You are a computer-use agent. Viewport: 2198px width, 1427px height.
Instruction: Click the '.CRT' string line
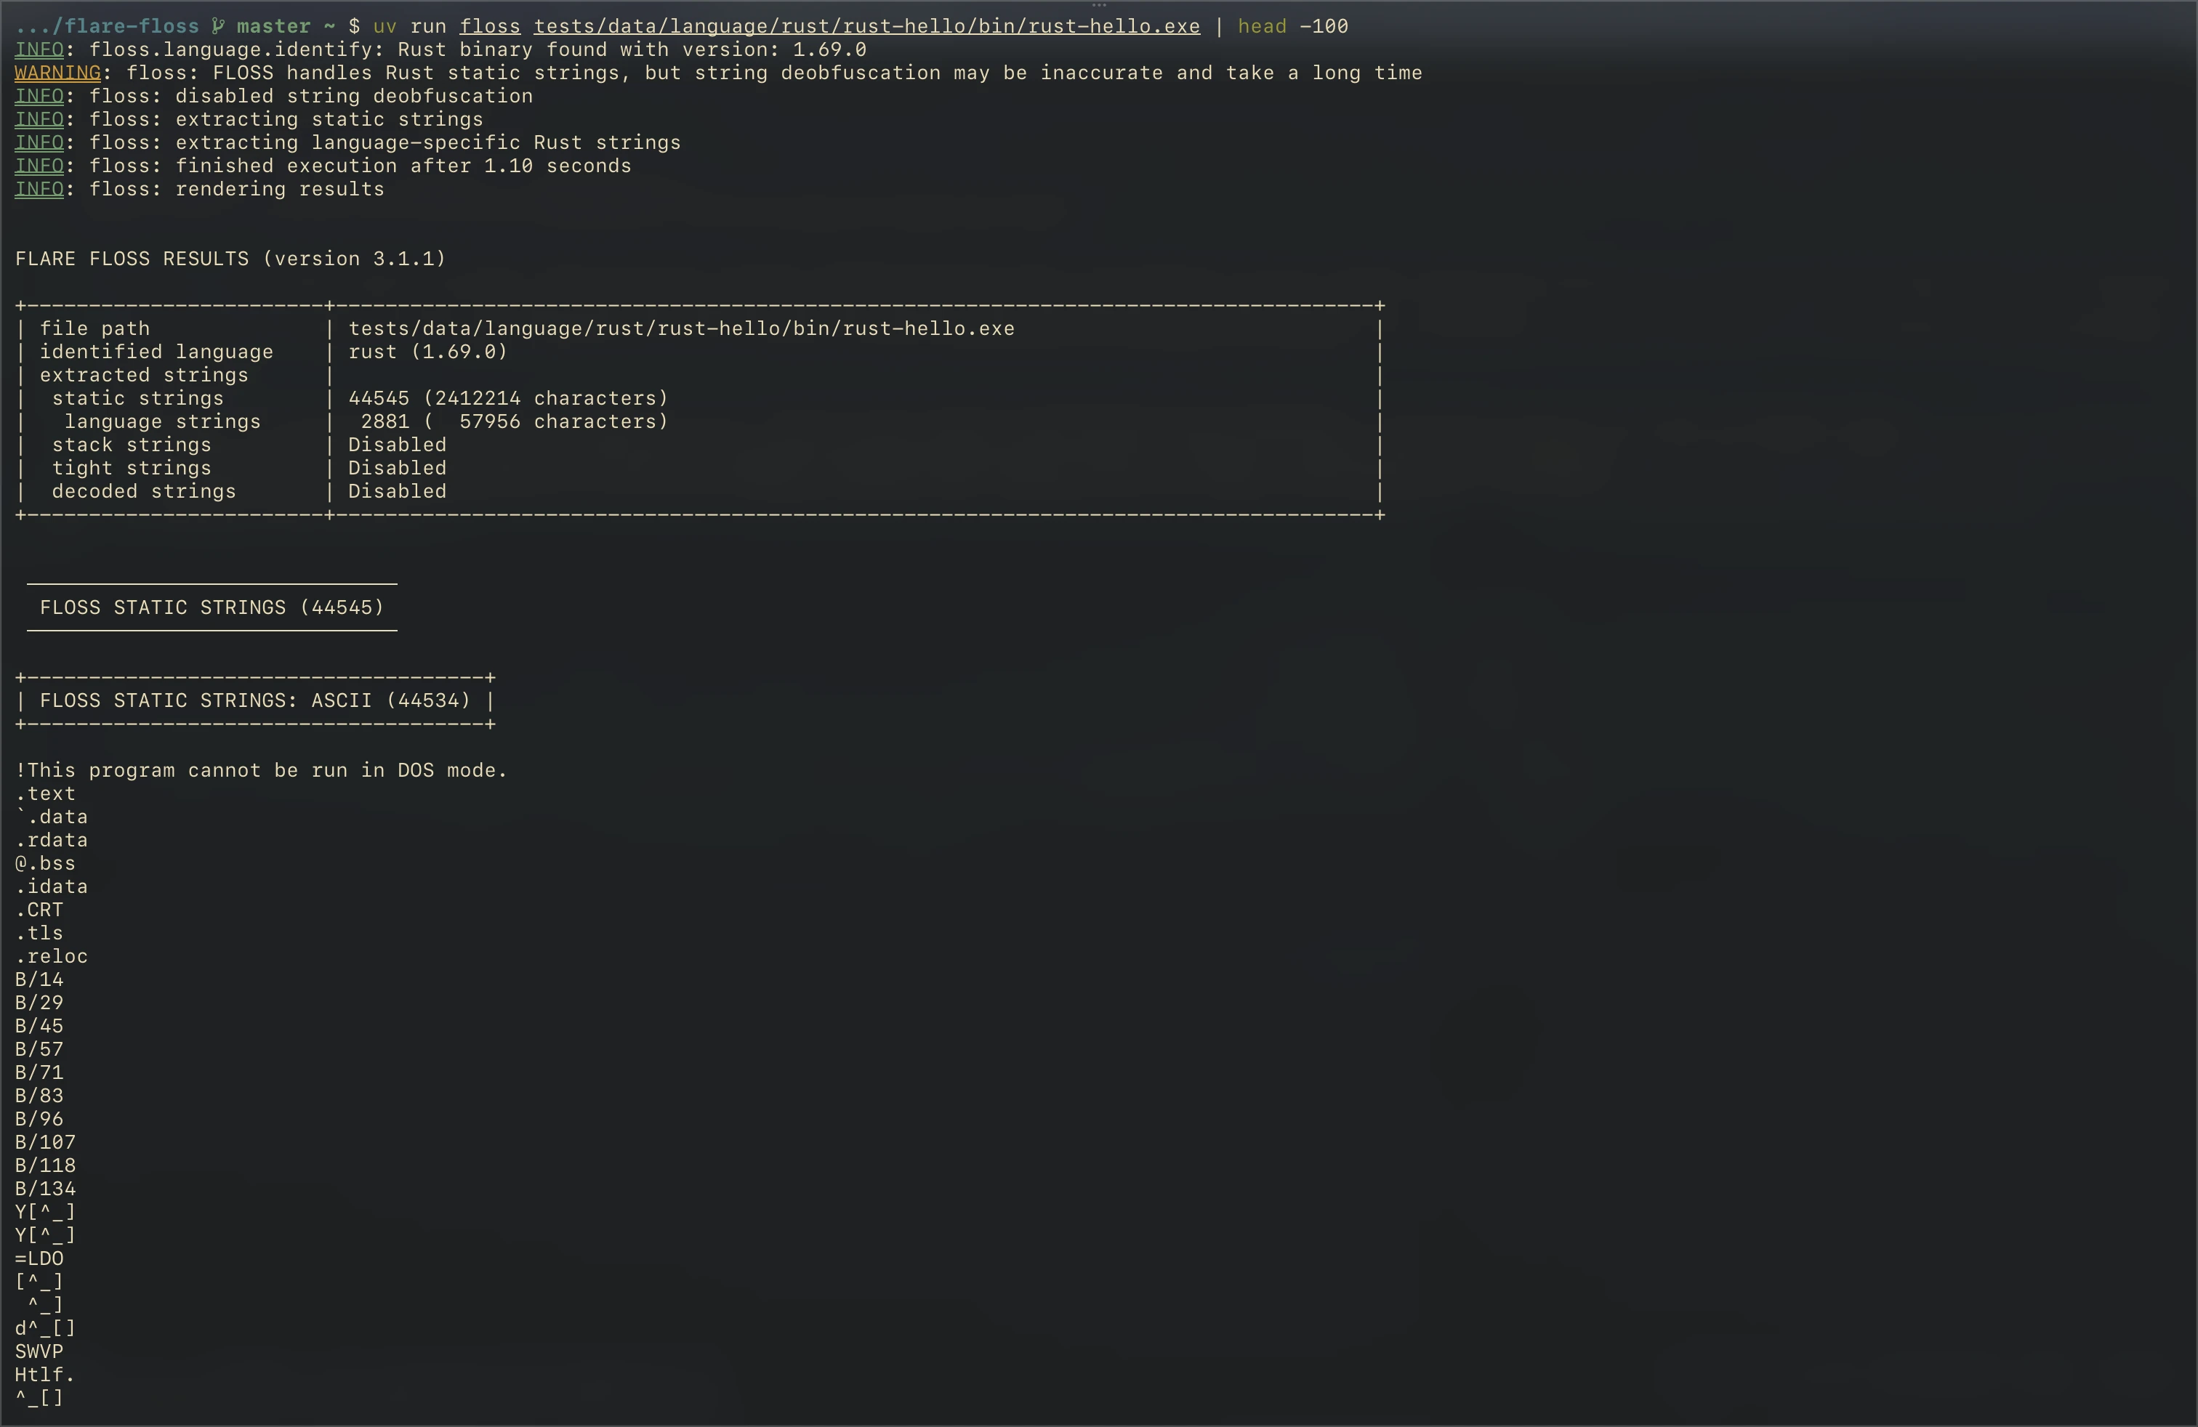[39, 910]
